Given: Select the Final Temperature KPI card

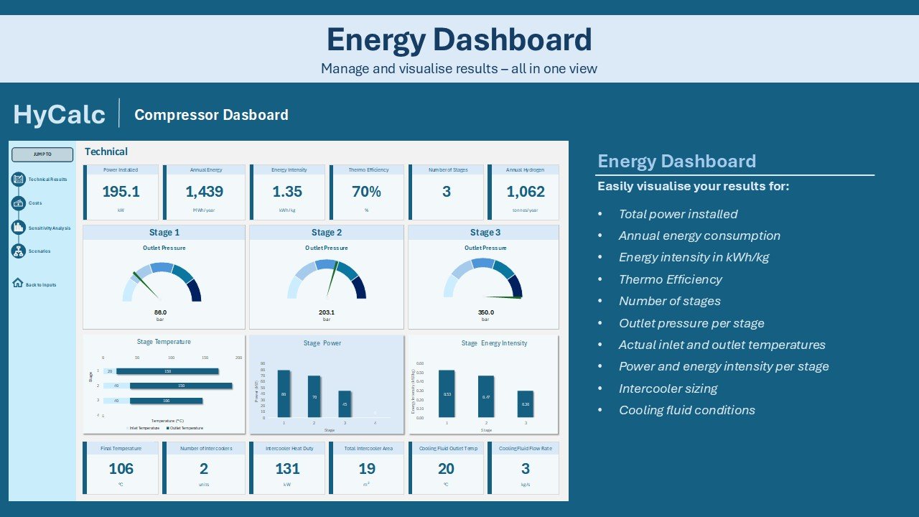Looking at the screenshot, I should pos(121,469).
